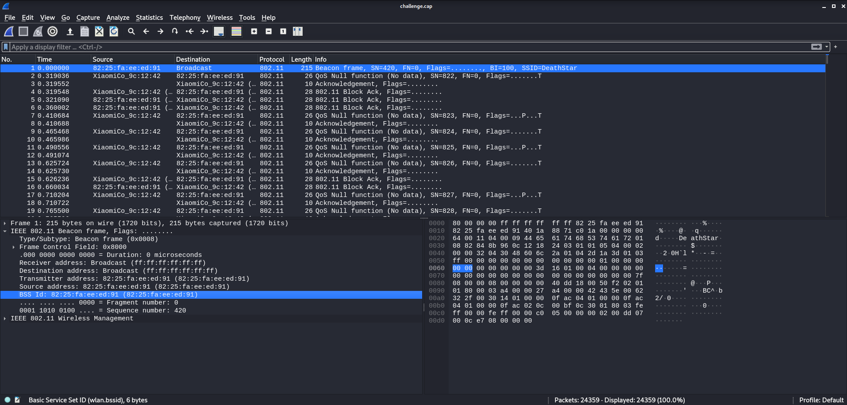Apply the display filter arrow button
This screenshot has width=847, height=405.
pyautogui.click(x=817, y=47)
